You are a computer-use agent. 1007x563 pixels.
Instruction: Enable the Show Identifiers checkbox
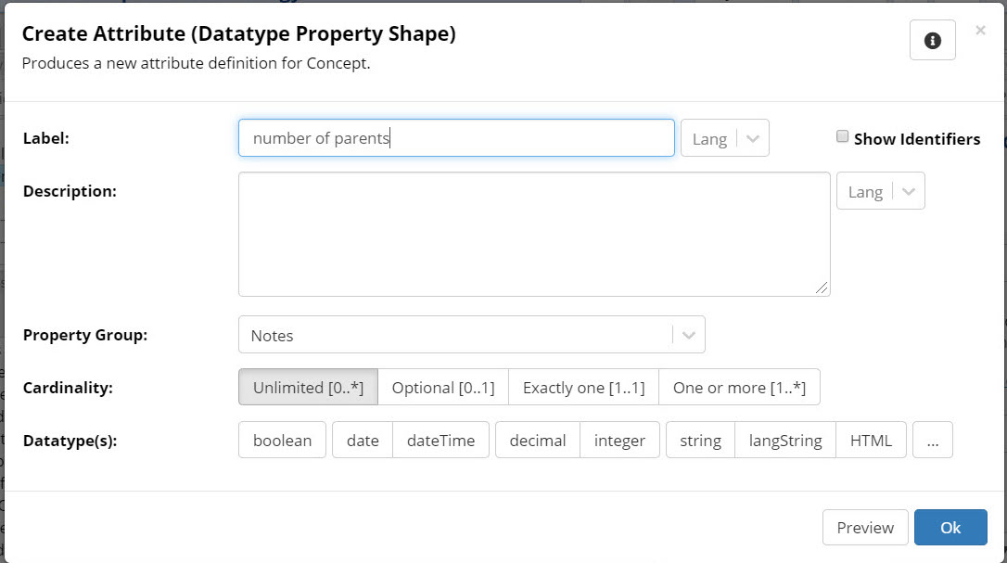point(842,137)
